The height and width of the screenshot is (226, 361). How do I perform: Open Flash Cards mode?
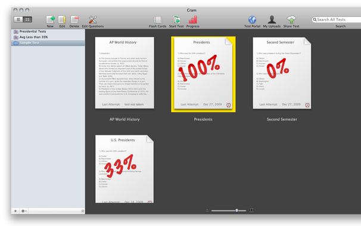157,20
